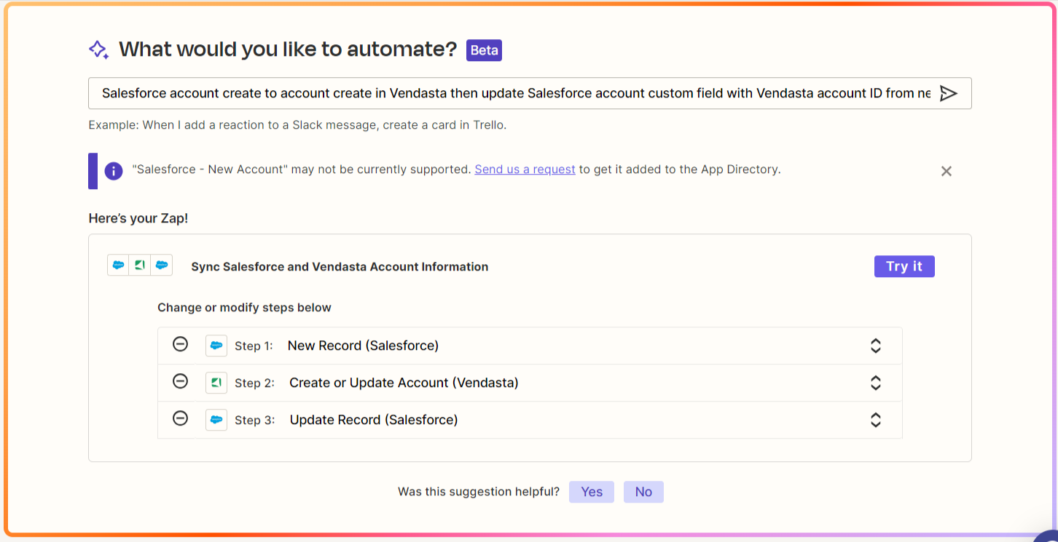Image resolution: width=1058 pixels, height=542 pixels.
Task: Click Was this suggestion helpful? text
Action: (479, 492)
